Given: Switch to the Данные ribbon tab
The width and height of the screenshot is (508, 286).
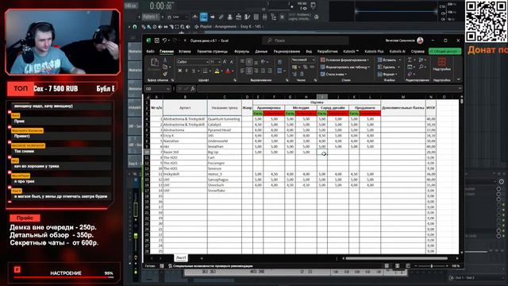Looking at the screenshot, I should pos(261,51).
